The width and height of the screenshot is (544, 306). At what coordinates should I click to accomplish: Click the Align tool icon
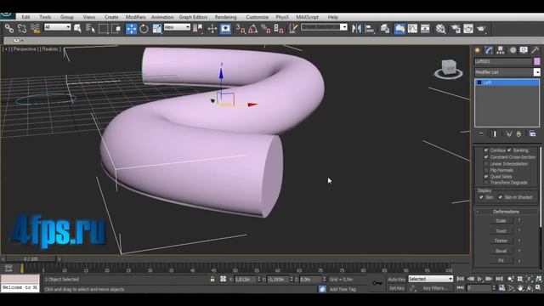(x=370, y=29)
